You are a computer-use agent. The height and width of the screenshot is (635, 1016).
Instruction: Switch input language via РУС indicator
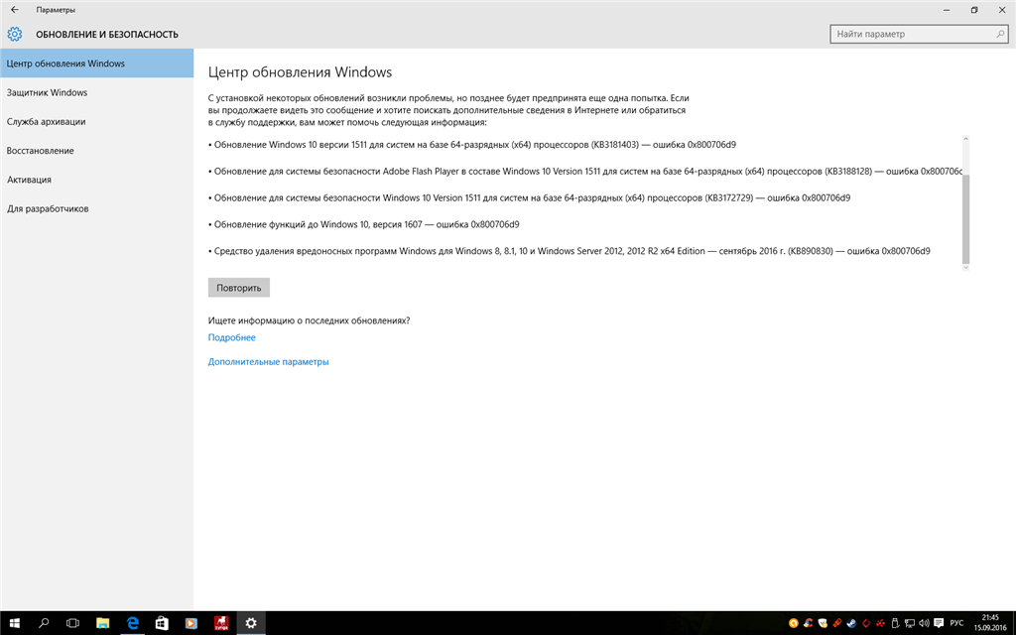pyautogui.click(x=957, y=624)
